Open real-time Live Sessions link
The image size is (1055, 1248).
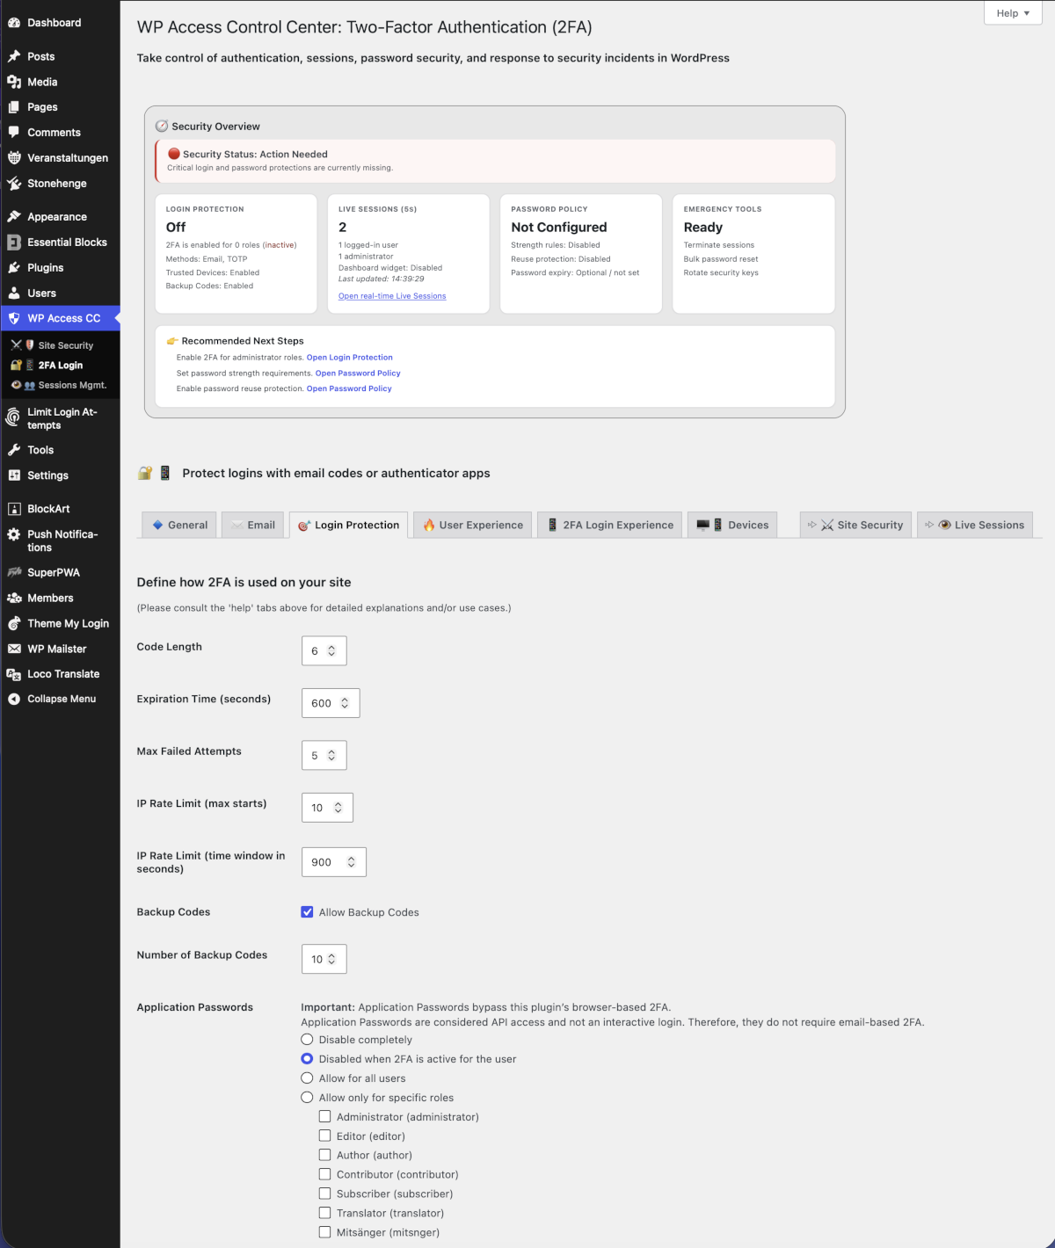(x=392, y=296)
